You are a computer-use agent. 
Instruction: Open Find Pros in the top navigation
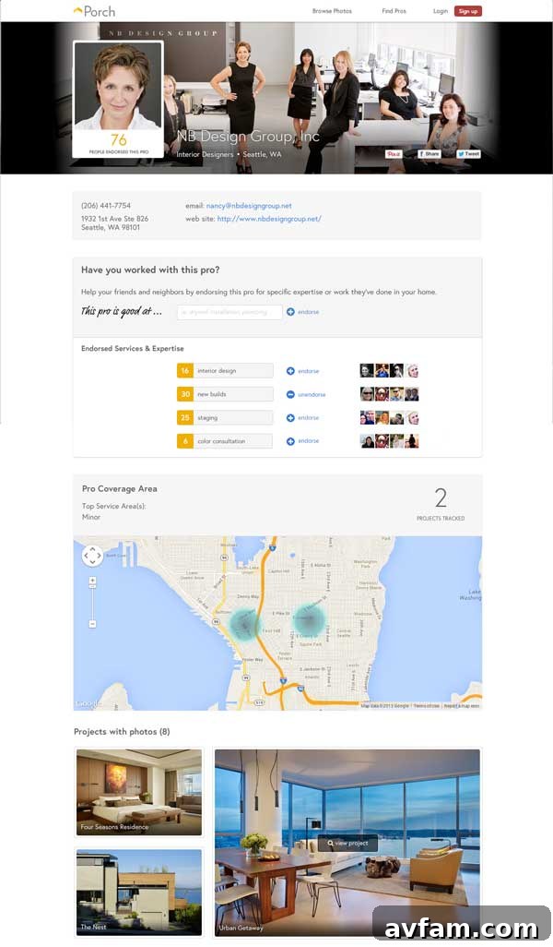pos(394,11)
